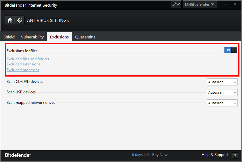Open Scan mapped network drives dropdown
242x162 pixels.
tap(222, 103)
